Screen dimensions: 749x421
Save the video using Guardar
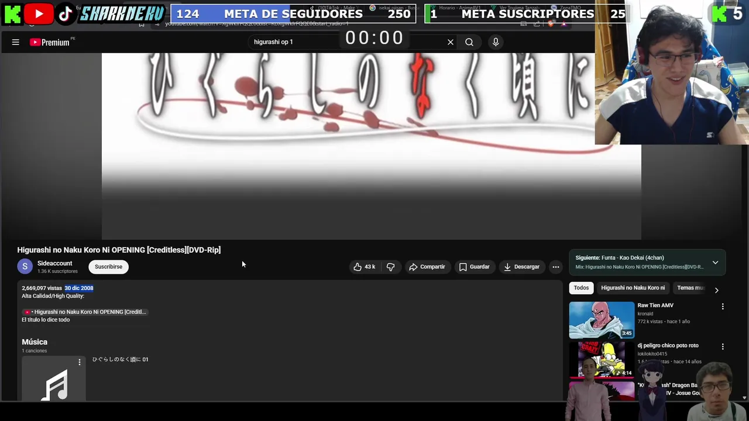[475, 267]
